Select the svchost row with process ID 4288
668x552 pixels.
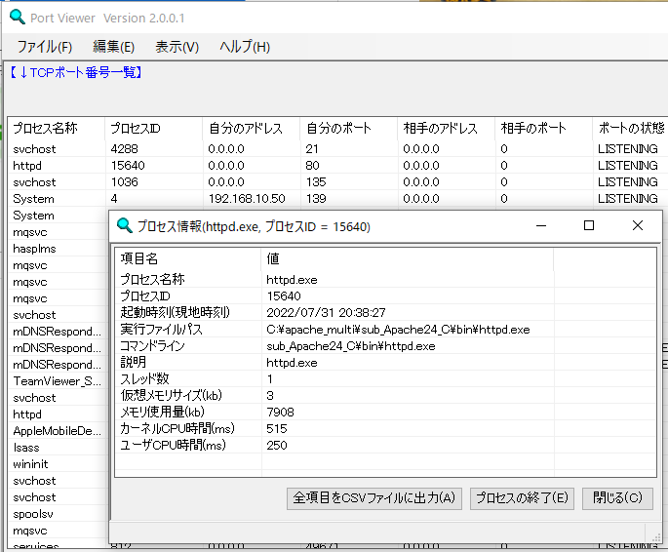pos(337,148)
